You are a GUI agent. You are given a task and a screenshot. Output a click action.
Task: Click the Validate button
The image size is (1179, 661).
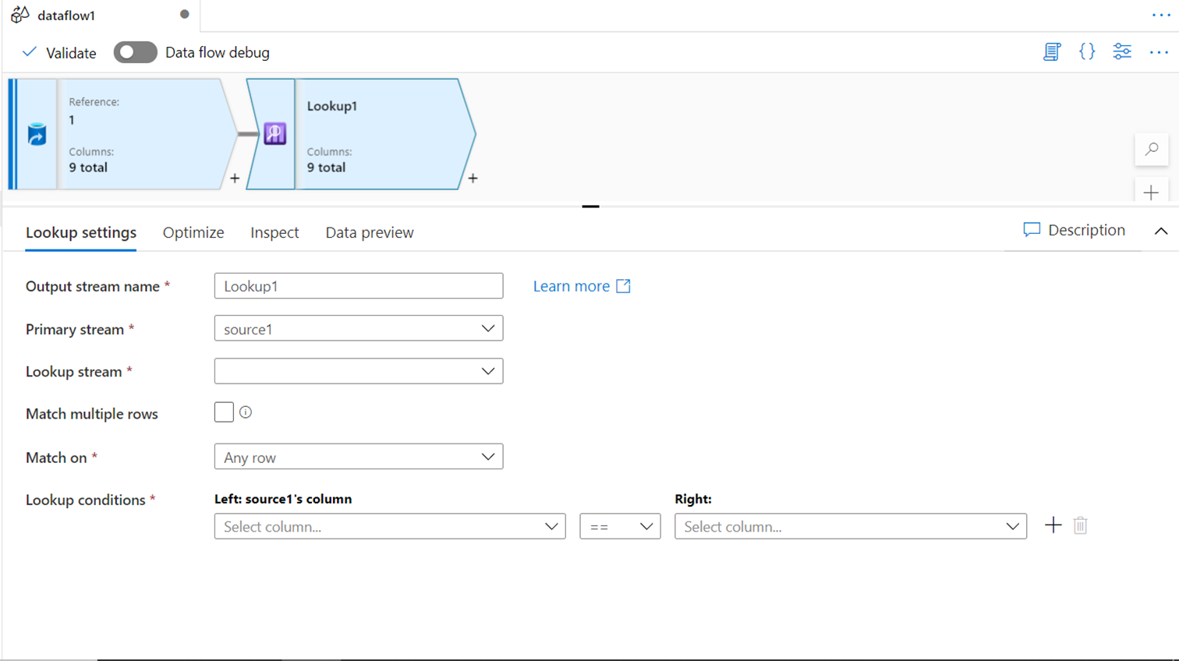[x=59, y=52]
